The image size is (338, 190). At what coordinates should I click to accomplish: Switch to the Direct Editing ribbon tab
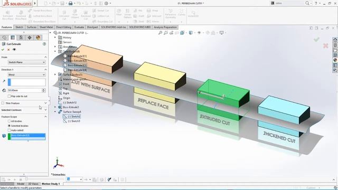(x=63, y=27)
